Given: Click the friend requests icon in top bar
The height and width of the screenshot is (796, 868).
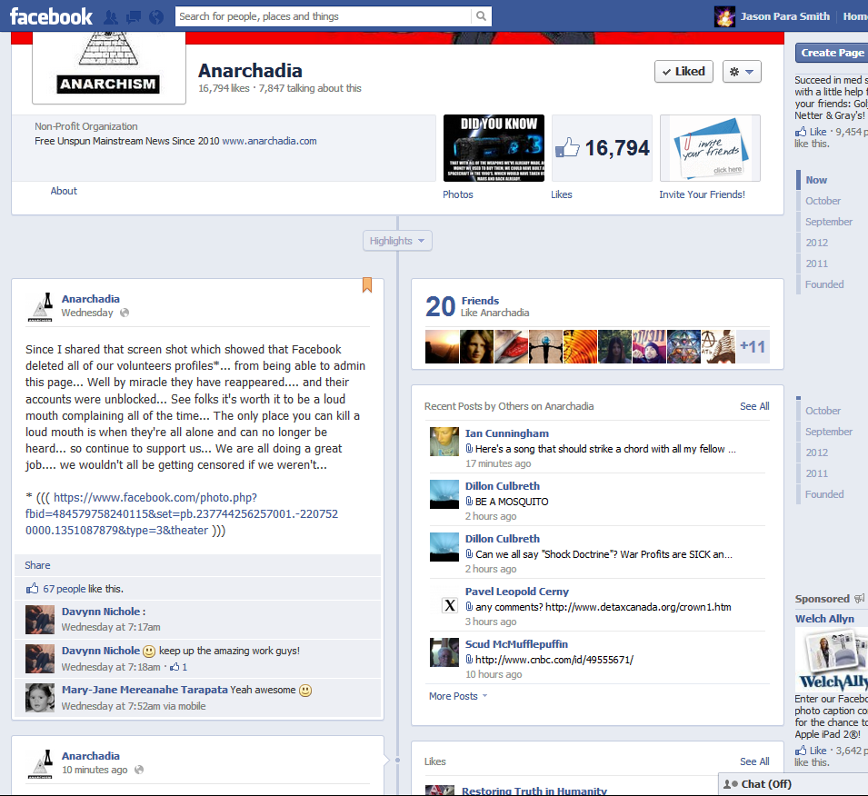Looking at the screenshot, I should click(111, 16).
